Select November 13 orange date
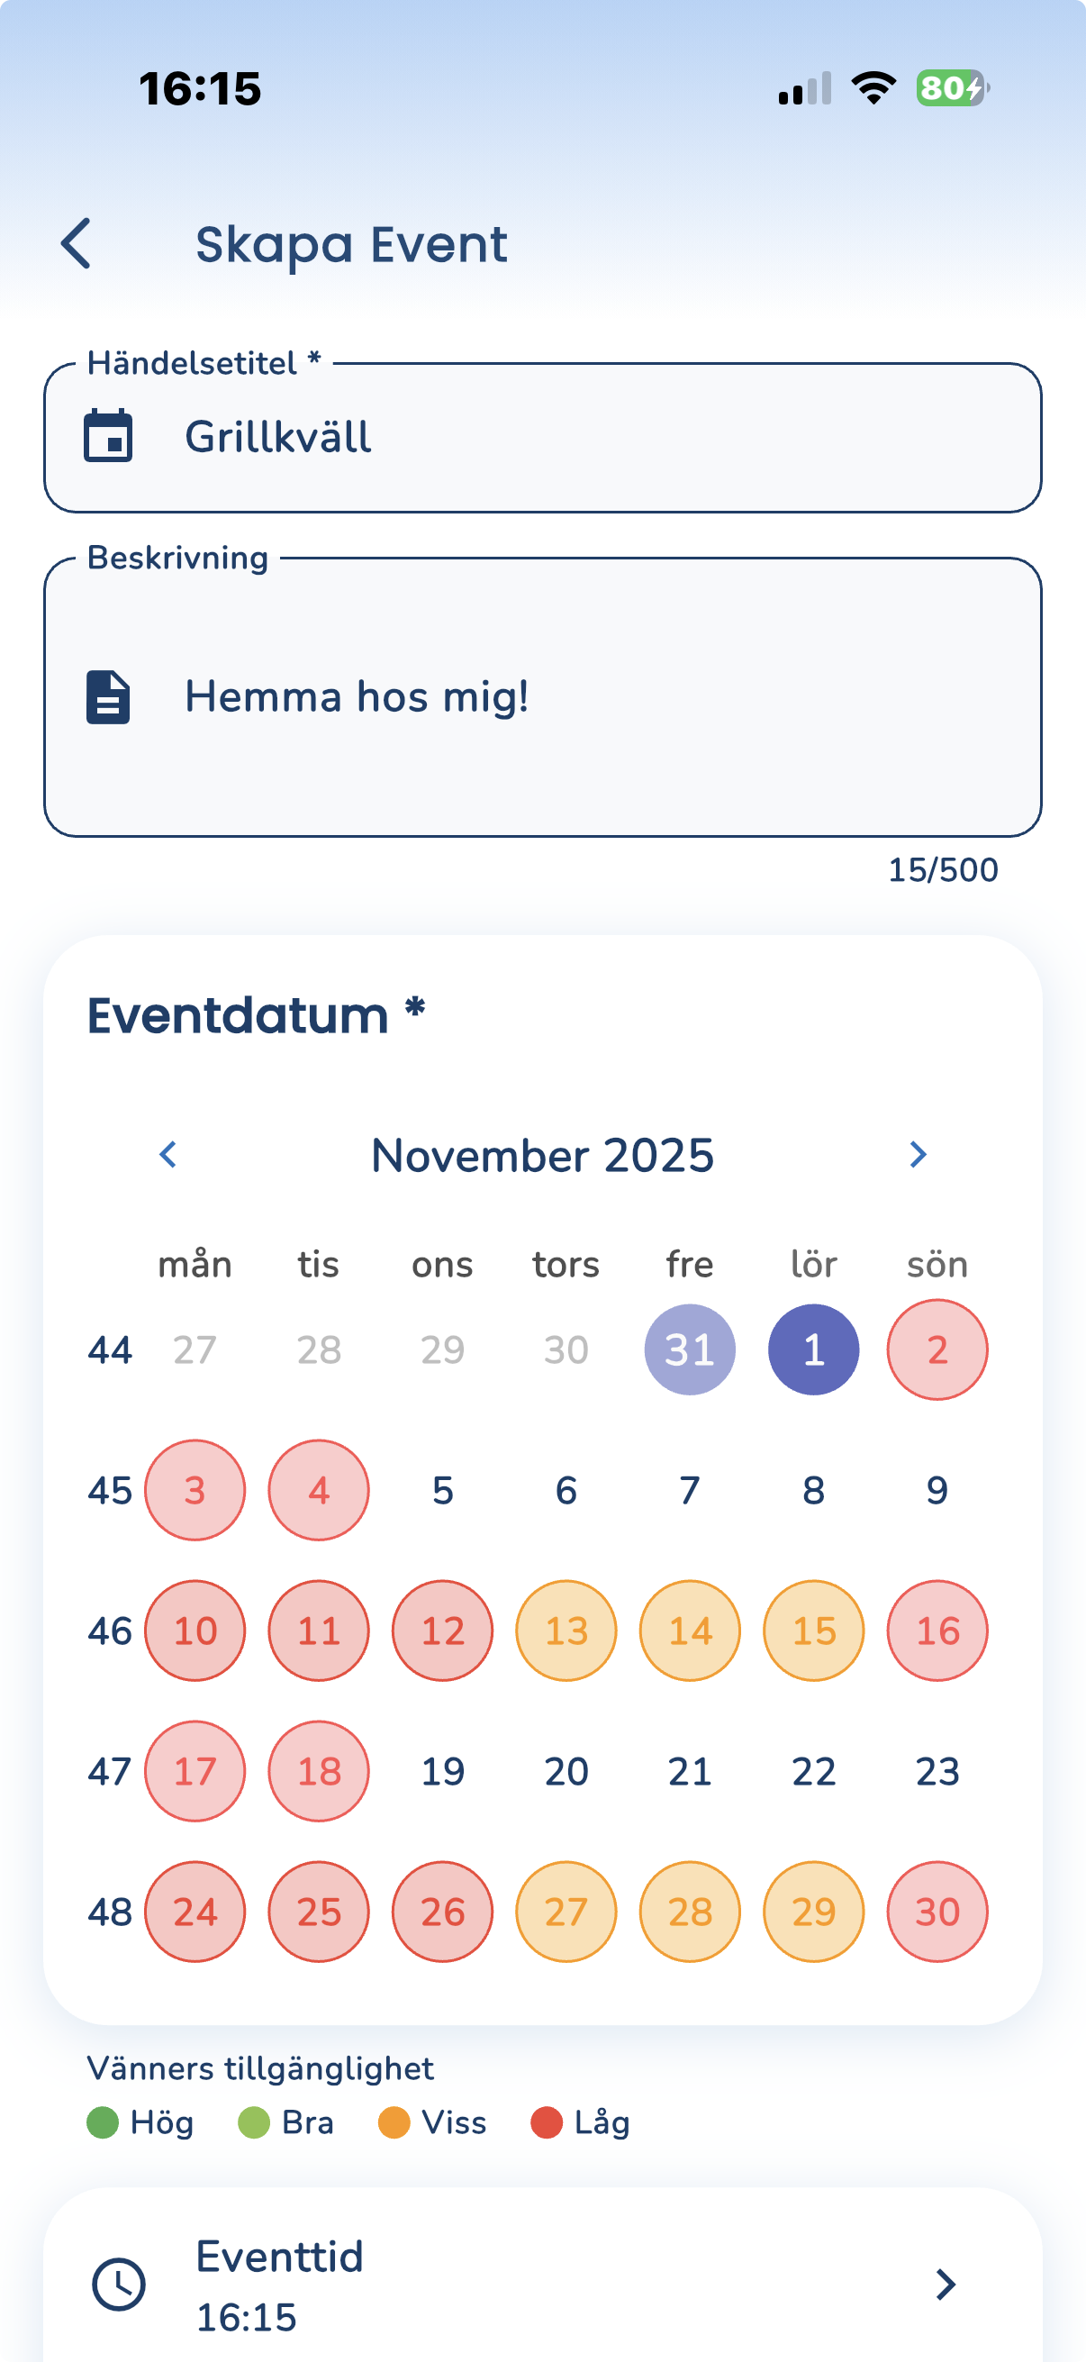The image size is (1086, 2362). point(566,1631)
